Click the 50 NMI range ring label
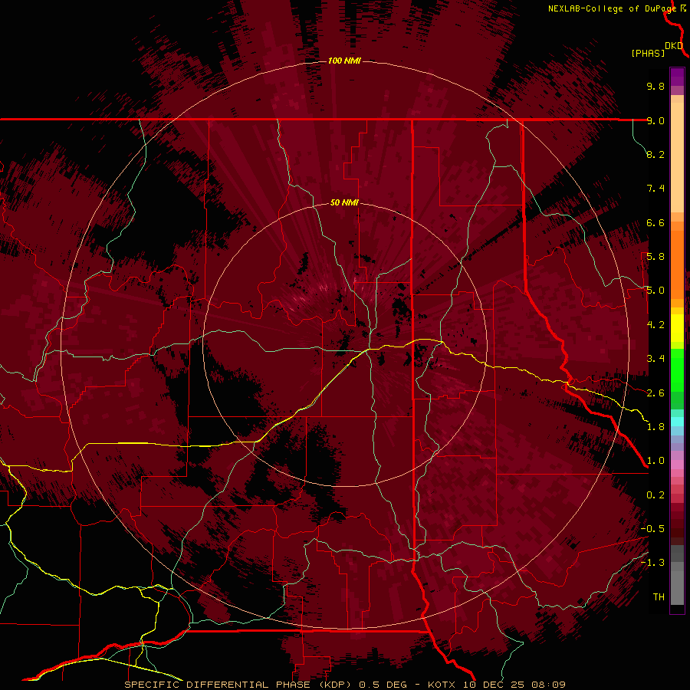This screenshot has height=690, width=690. [x=344, y=202]
